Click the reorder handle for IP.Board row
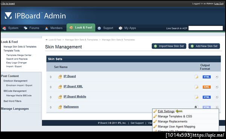Viewport: 226px width, 139px height. [x=50, y=77]
